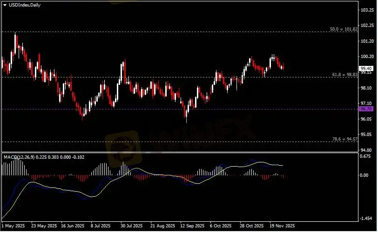Click the 8 Jul 2025 date label
378x232 pixels.
[x=101, y=226]
